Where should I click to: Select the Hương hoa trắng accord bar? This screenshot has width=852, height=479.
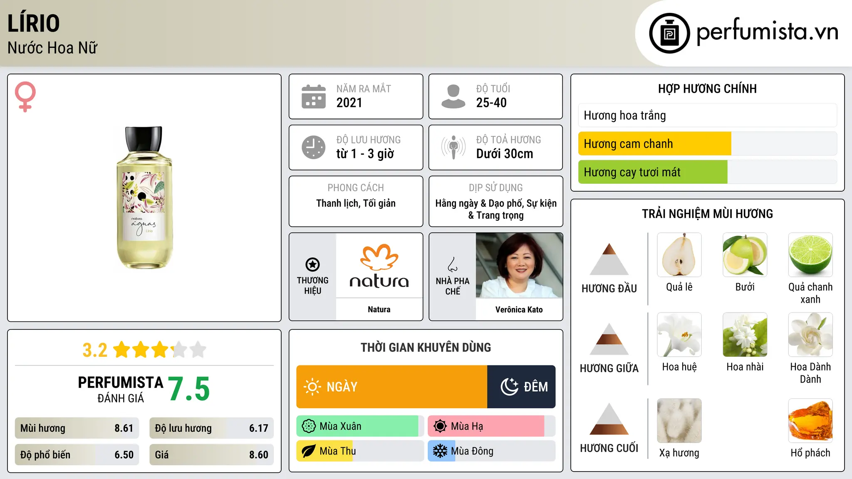(x=707, y=115)
